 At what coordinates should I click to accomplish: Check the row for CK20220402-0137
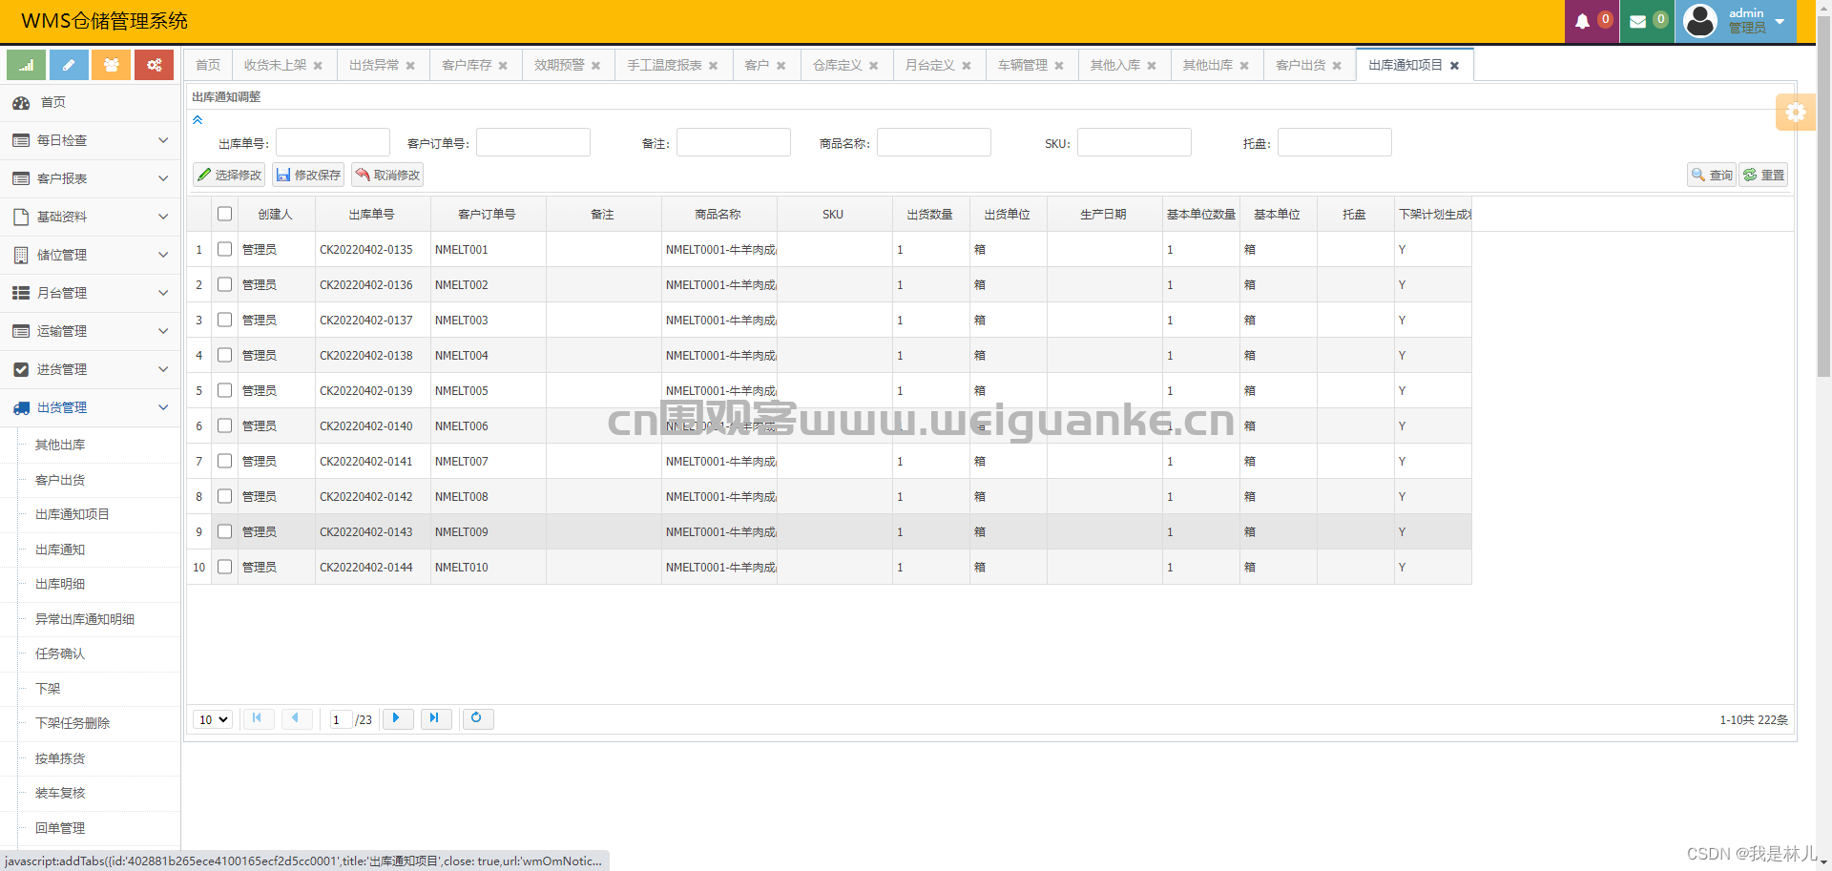click(x=225, y=320)
